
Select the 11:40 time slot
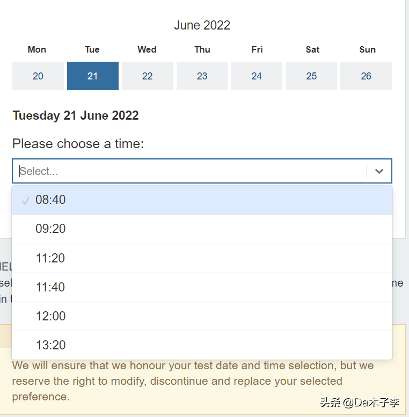[202, 287]
